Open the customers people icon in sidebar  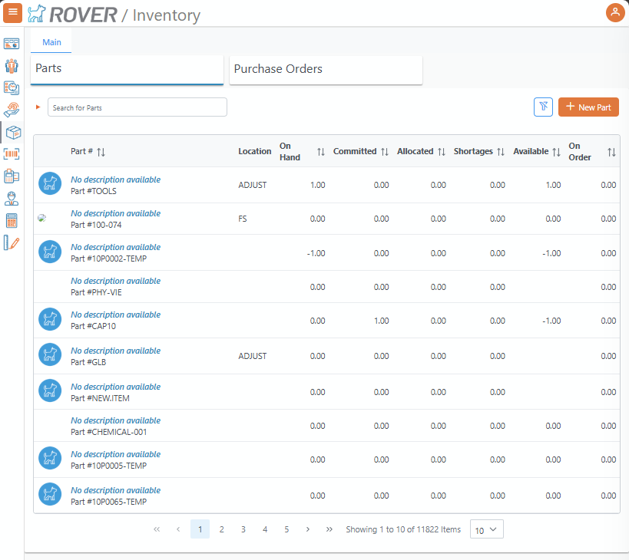coord(12,66)
